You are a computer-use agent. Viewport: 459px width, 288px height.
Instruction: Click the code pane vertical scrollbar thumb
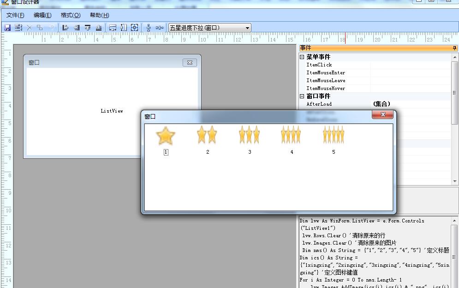pos(454,257)
